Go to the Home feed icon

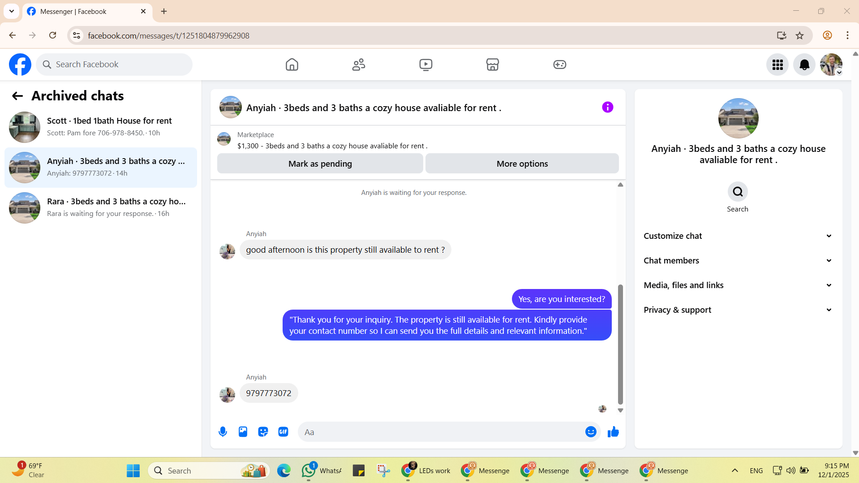point(292,65)
